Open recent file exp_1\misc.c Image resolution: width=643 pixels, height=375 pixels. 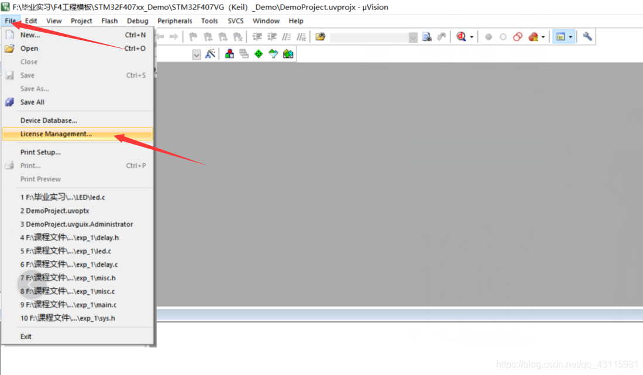tap(77, 291)
